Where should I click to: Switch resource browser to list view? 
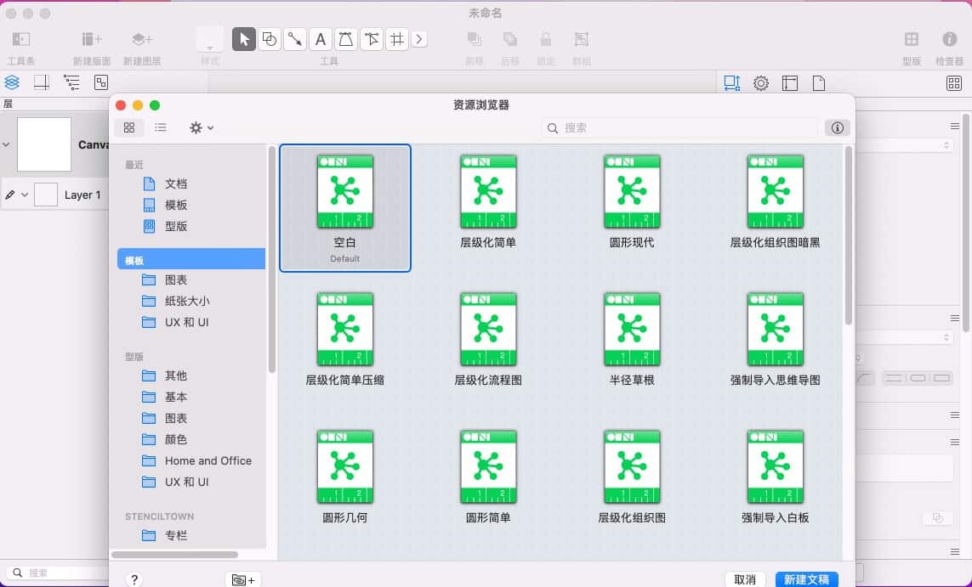click(x=161, y=127)
